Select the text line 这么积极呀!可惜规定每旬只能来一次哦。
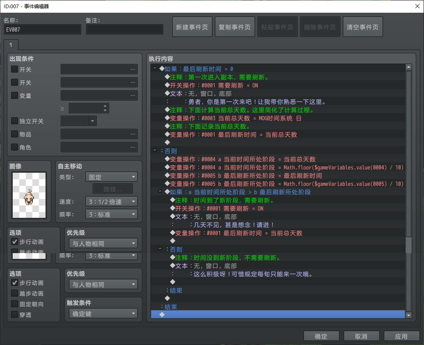 [278, 274]
